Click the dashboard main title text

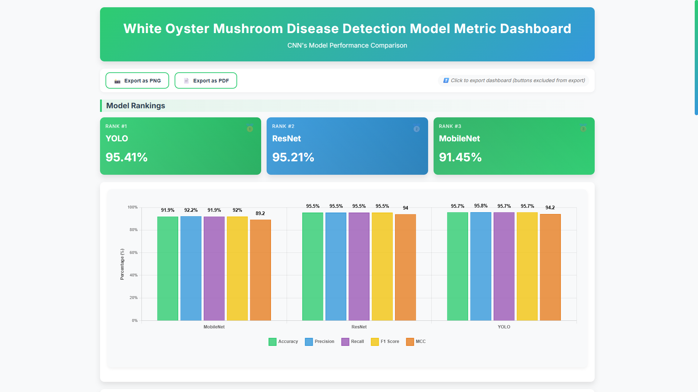pyautogui.click(x=347, y=28)
